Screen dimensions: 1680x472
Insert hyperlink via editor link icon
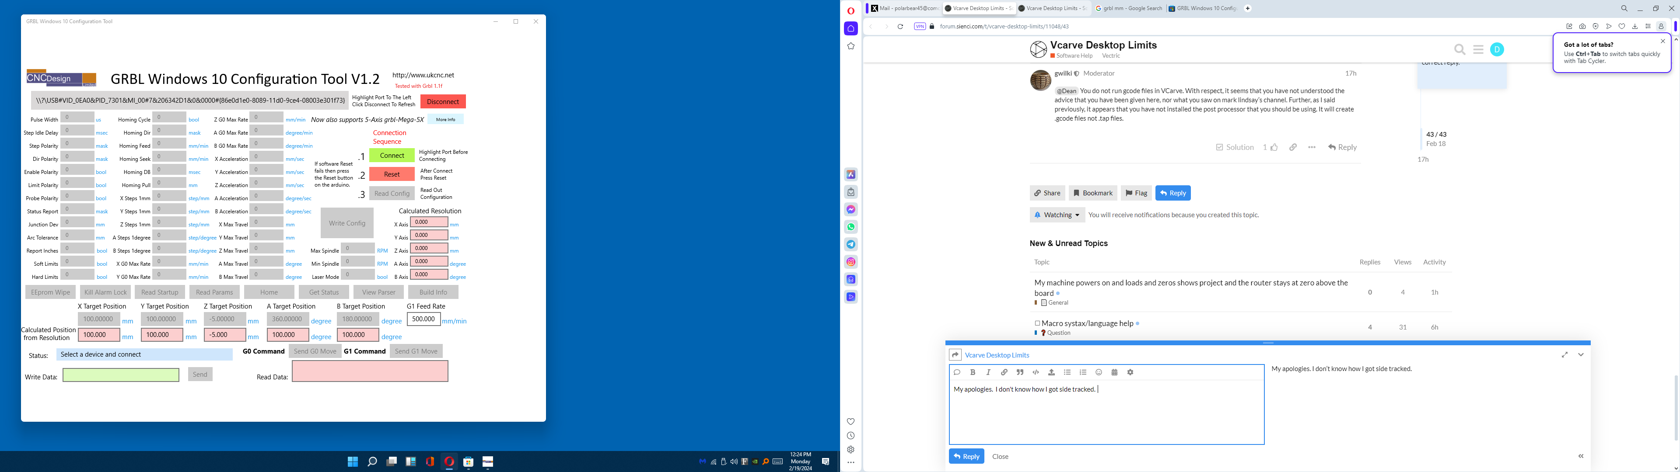(x=1004, y=372)
